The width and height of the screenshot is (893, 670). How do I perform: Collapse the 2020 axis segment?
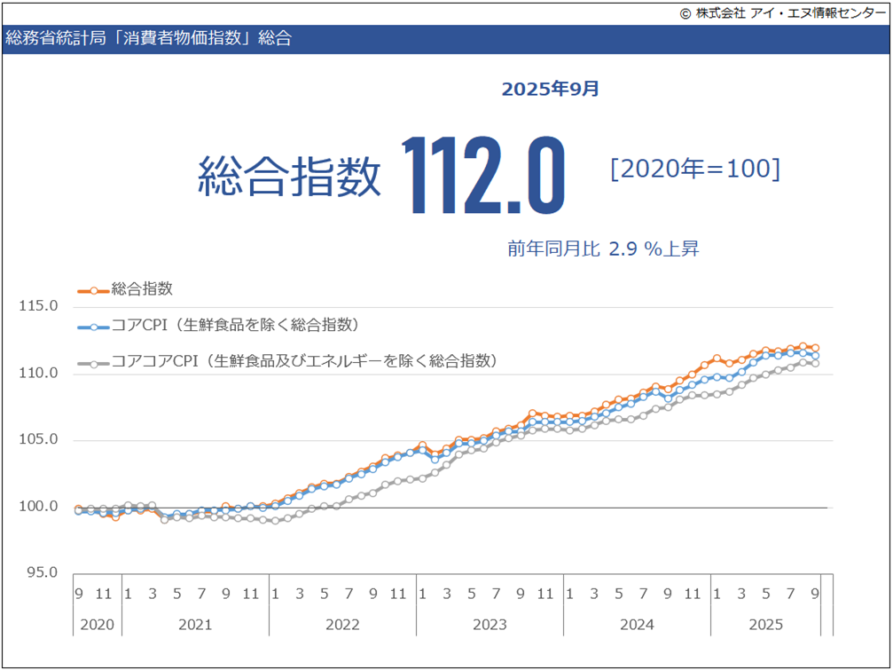96,625
